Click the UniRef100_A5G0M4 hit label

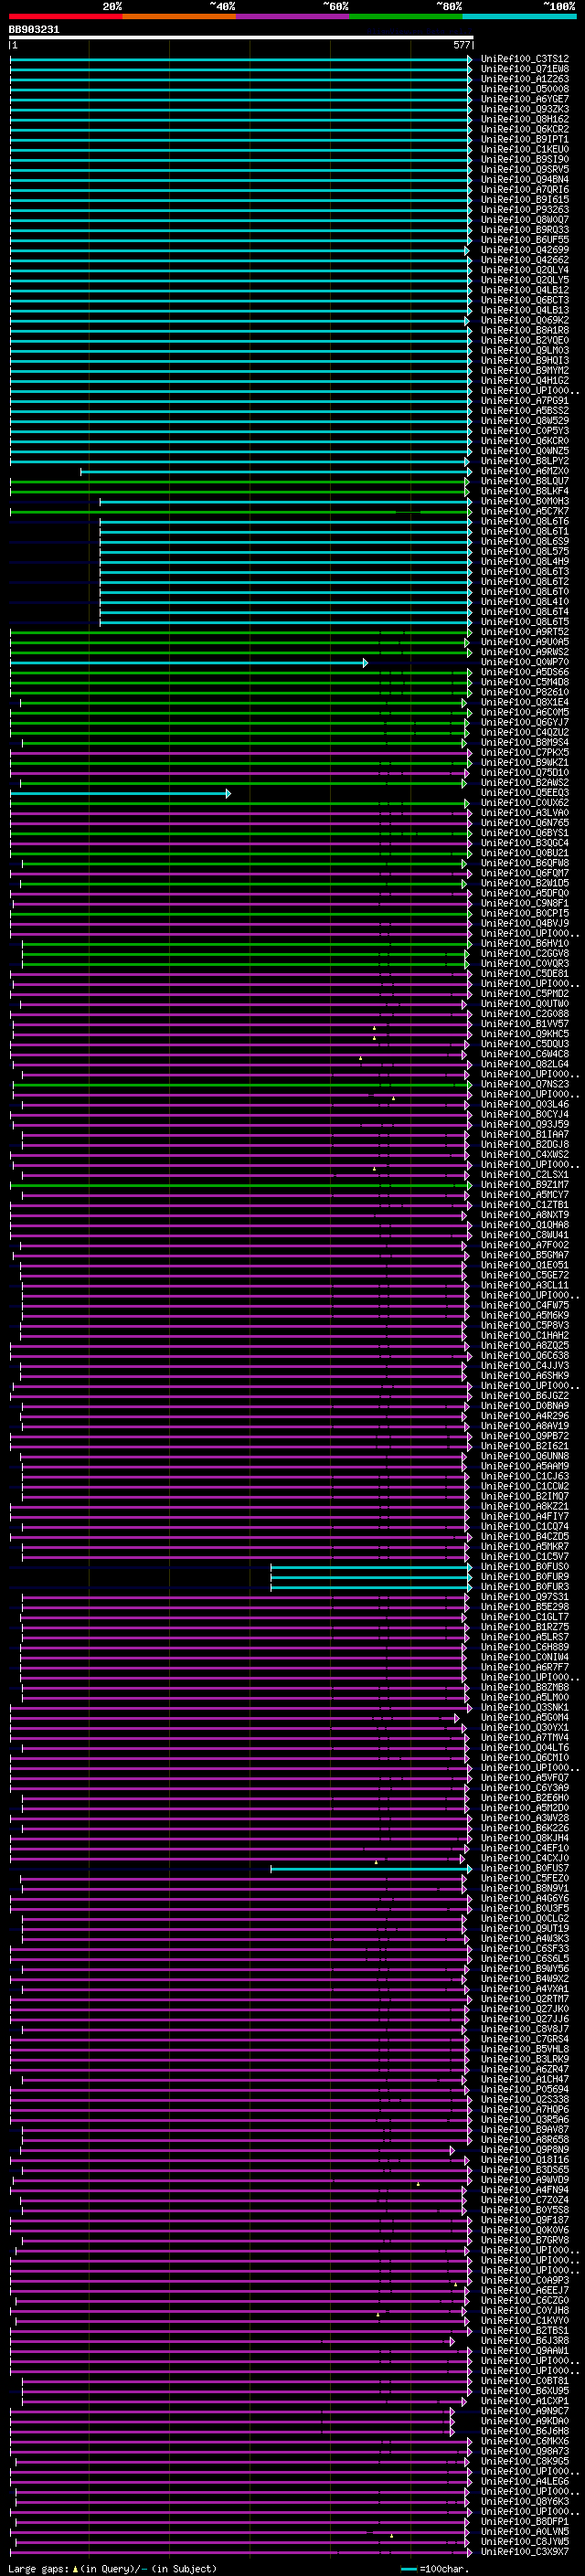tap(525, 1718)
